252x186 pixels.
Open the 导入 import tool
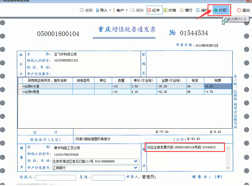(x=102, y=10)
